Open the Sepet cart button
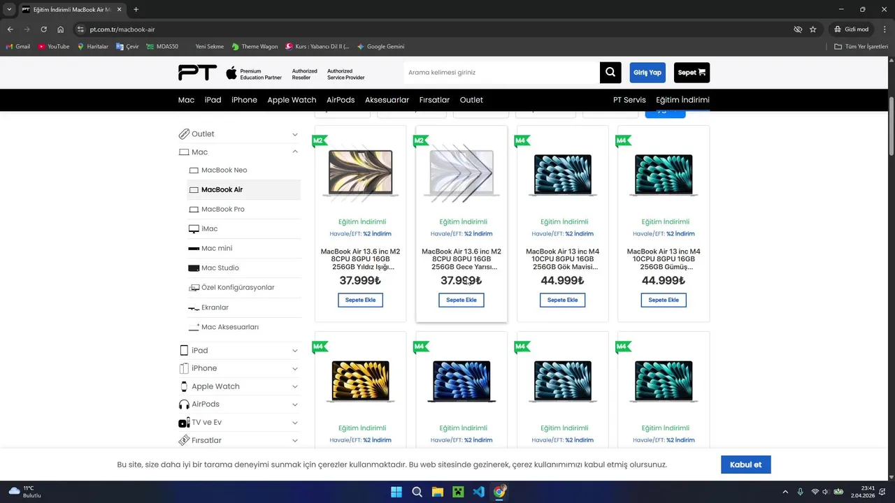The image size is (895, 503). [692, 73]
